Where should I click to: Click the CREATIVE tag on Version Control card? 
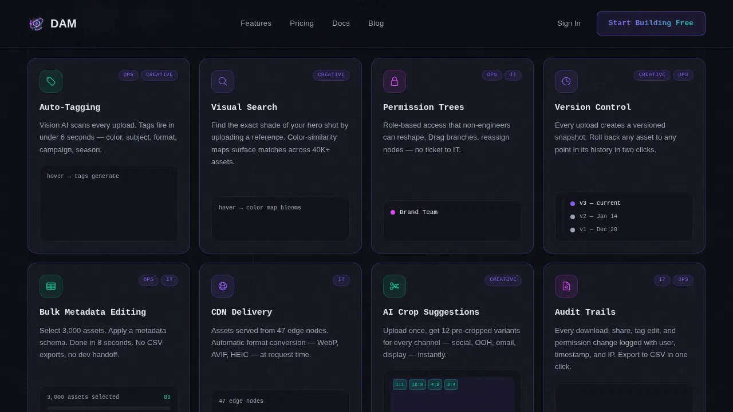click(x=652, y=75)
